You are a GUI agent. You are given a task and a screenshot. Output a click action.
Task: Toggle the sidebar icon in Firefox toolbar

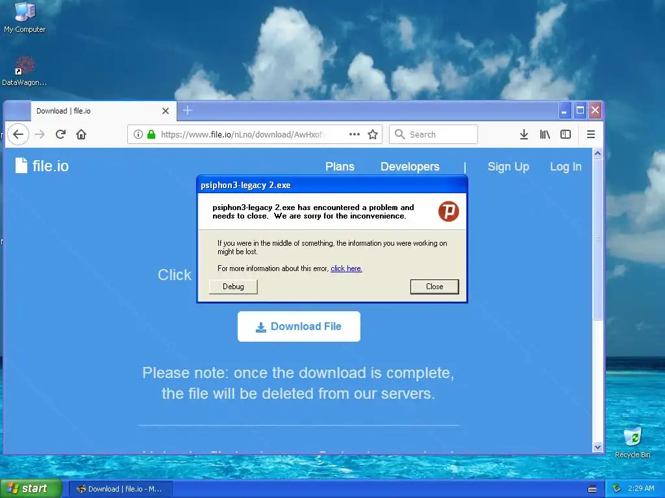click(566, 134)
